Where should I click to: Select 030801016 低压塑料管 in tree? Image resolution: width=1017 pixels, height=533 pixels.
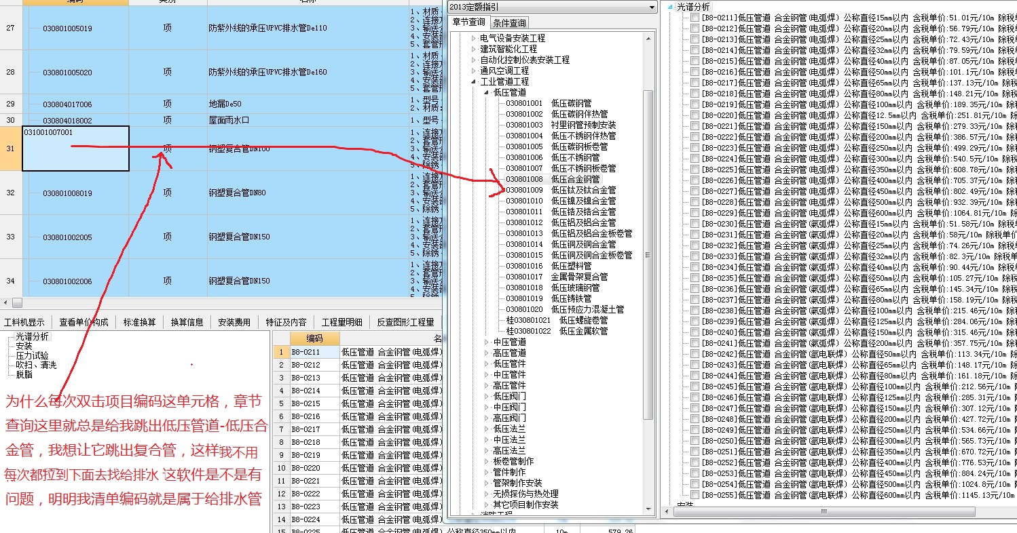coord(549,266)
